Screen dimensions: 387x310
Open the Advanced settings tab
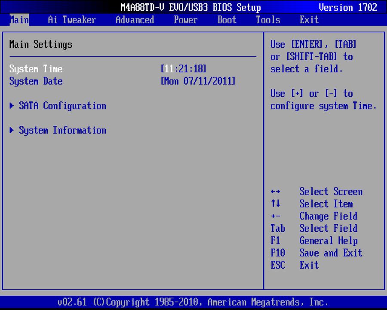coord(135,20)
